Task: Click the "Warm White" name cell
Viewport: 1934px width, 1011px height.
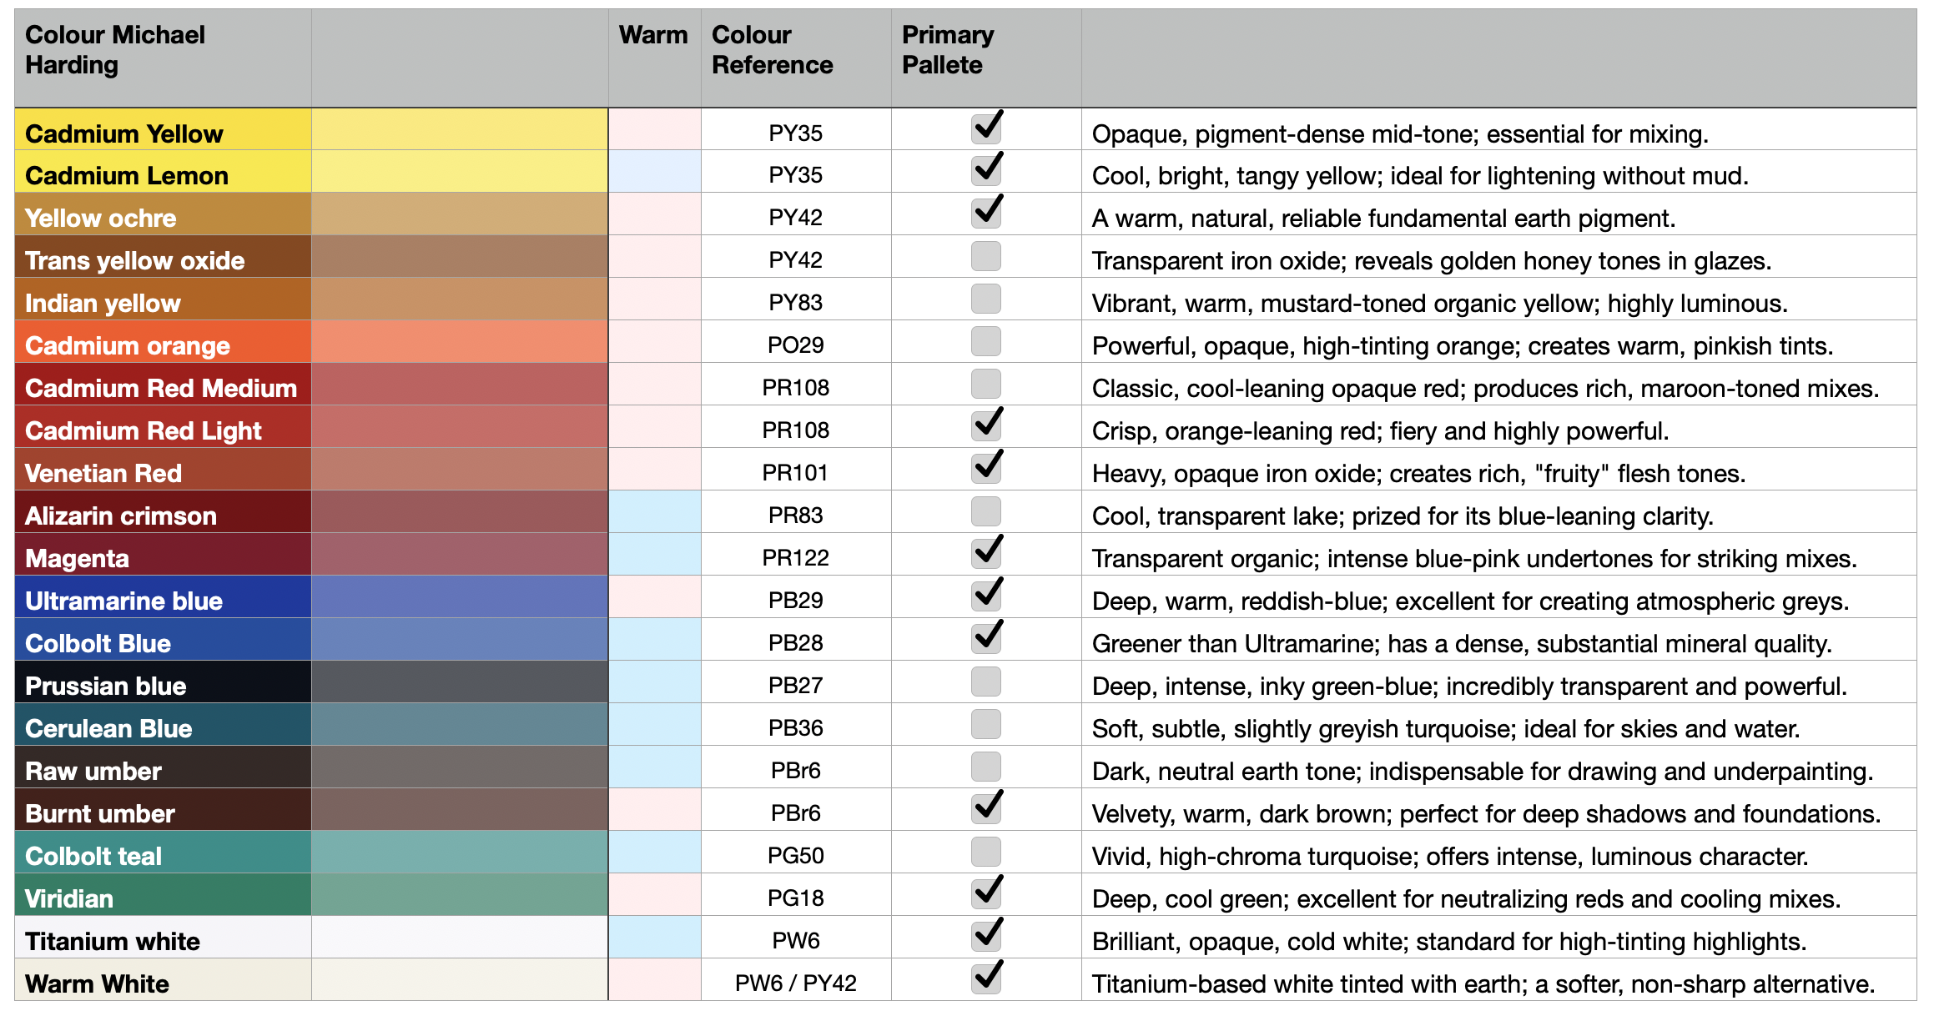Action: 163,979
